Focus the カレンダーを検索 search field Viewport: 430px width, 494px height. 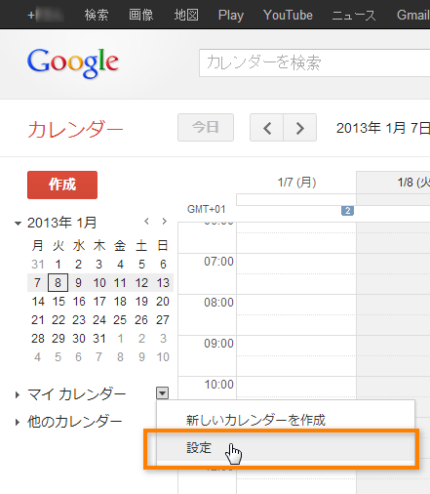[314, 63]
